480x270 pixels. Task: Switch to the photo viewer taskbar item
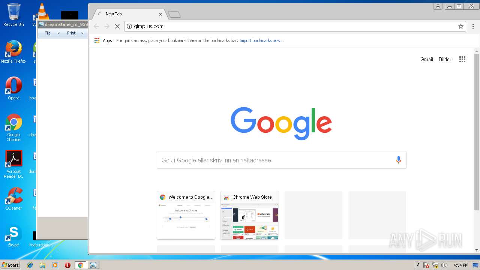point(93,265)
